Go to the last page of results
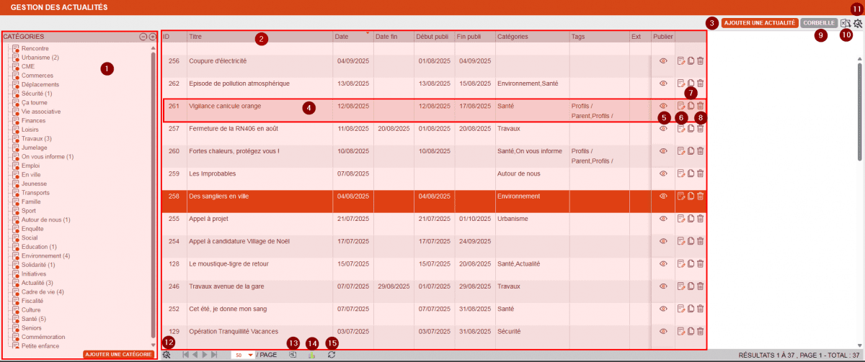 tap(214, 355)
